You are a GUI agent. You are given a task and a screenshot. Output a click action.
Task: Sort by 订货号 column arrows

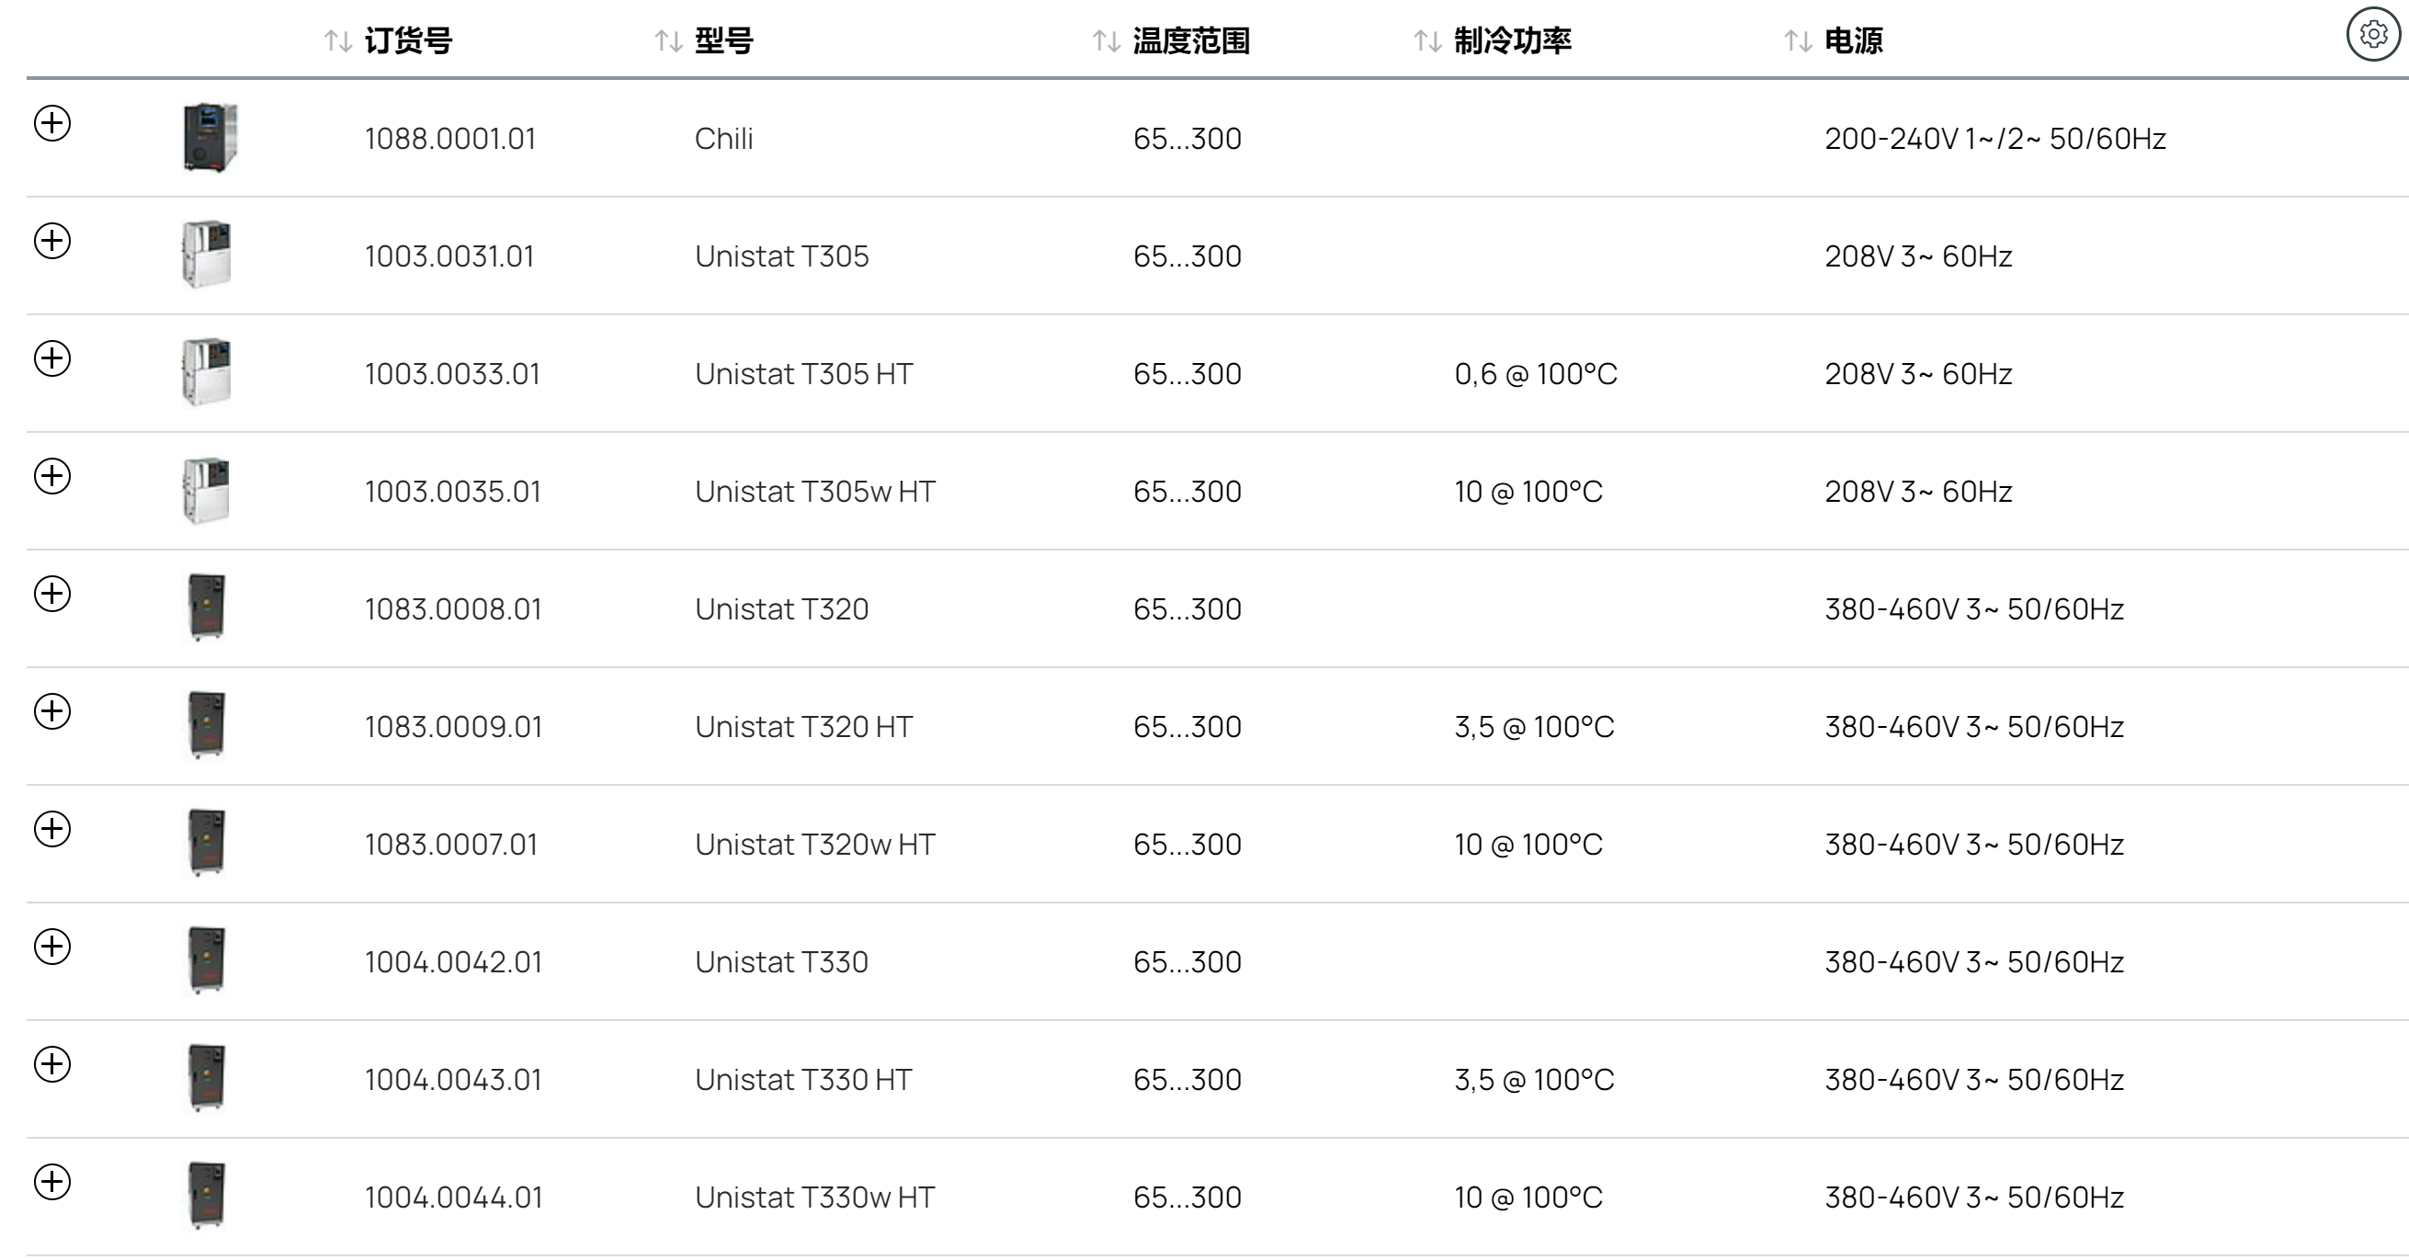coord(338,41)
